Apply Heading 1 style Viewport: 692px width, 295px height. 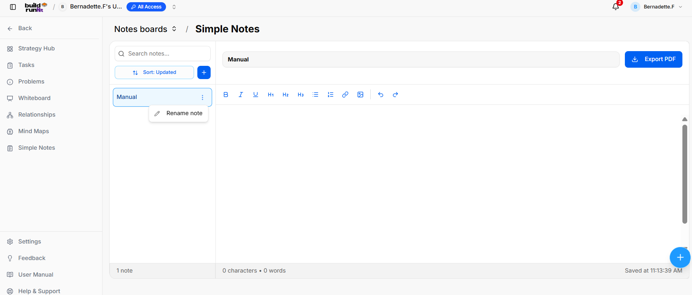[271, 95]
